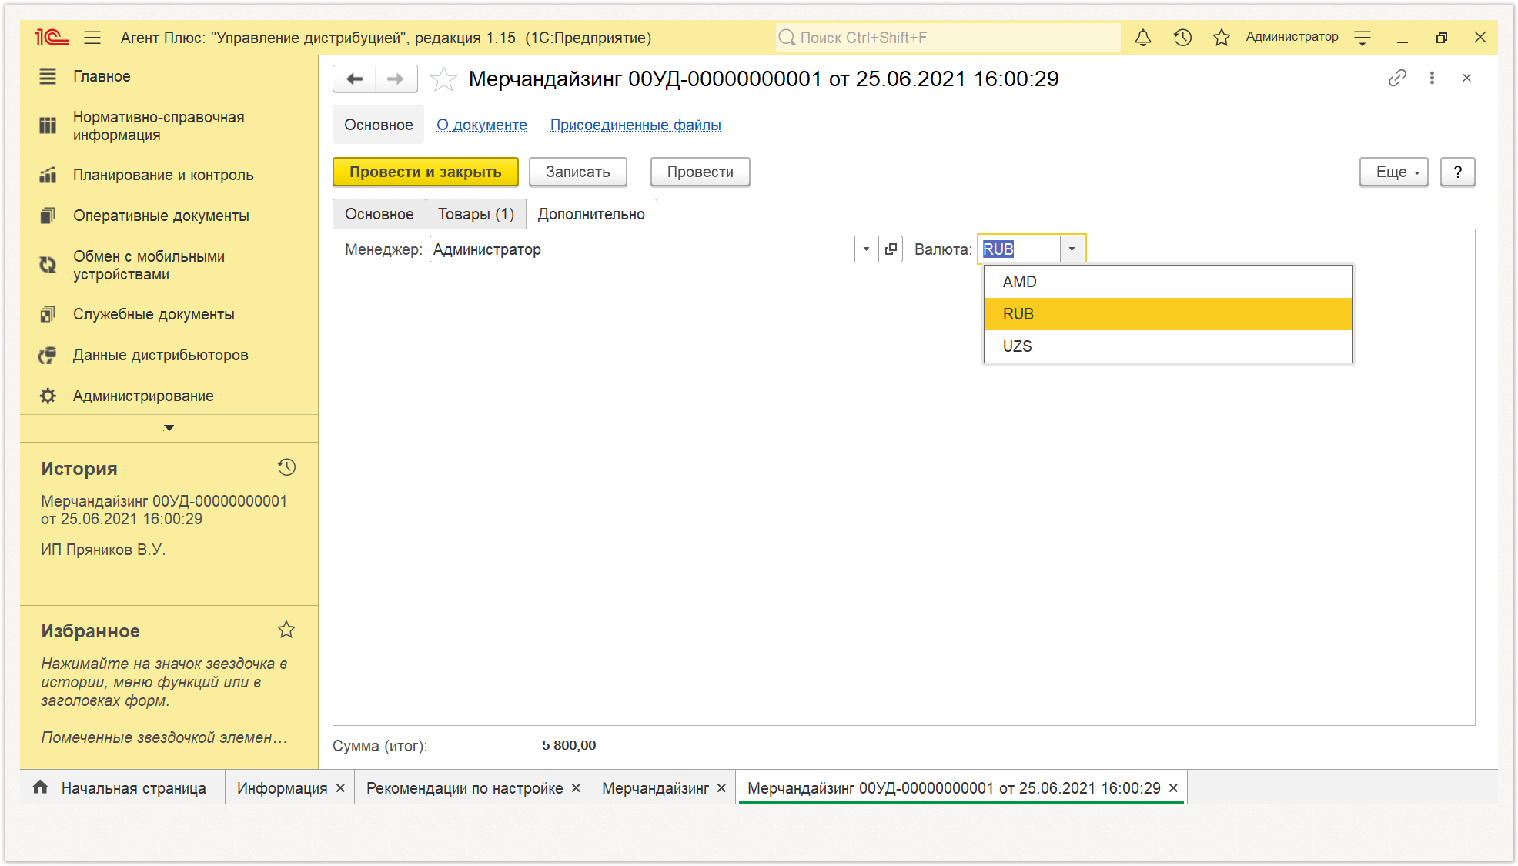Open the Менеджер value form icon
This screenshot has width=1518, height=866.
click(x=891, y=249)
